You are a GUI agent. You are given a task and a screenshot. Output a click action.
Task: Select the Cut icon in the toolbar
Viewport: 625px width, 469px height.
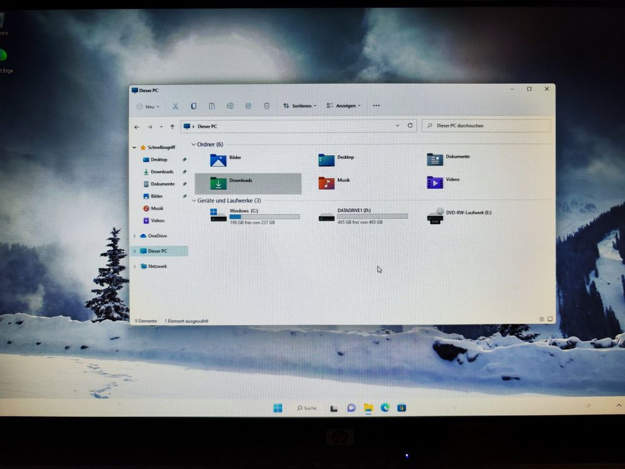175,106
